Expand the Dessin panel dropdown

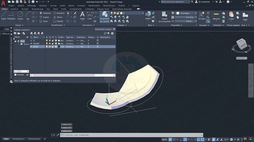click(19, 25)
